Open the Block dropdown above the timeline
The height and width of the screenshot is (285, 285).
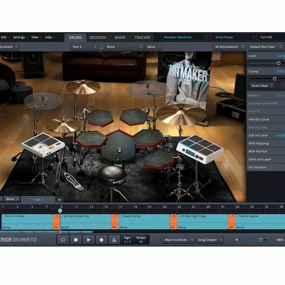[12, 199]
